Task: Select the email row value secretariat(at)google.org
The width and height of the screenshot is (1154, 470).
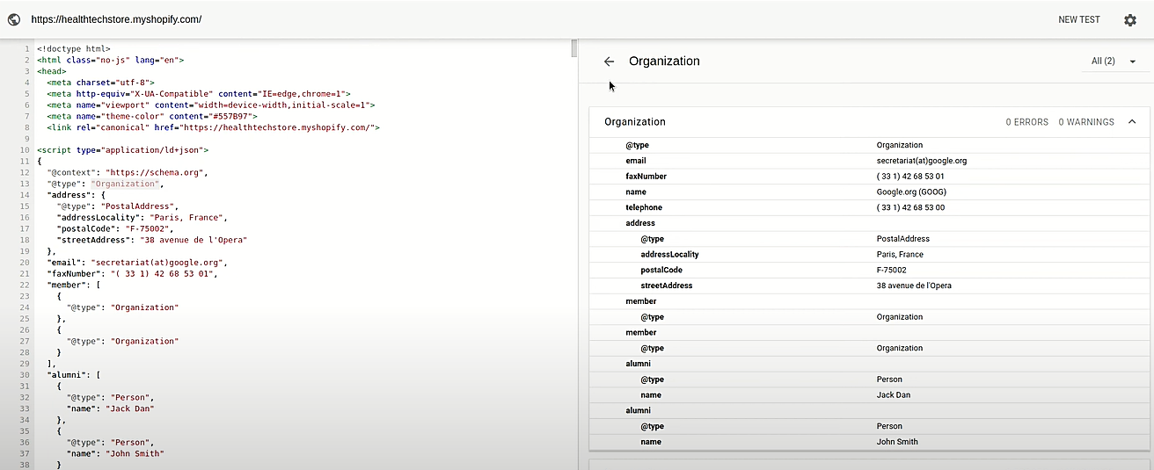Action: pyautogui.click(x=922, y=161)
